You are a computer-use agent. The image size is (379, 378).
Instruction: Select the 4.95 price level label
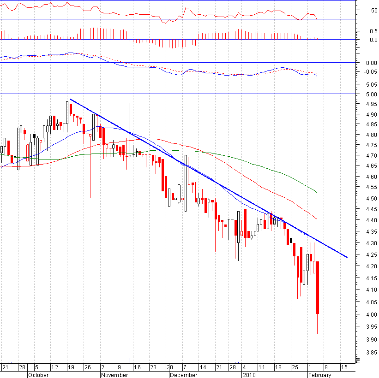[x=372, y=104]
